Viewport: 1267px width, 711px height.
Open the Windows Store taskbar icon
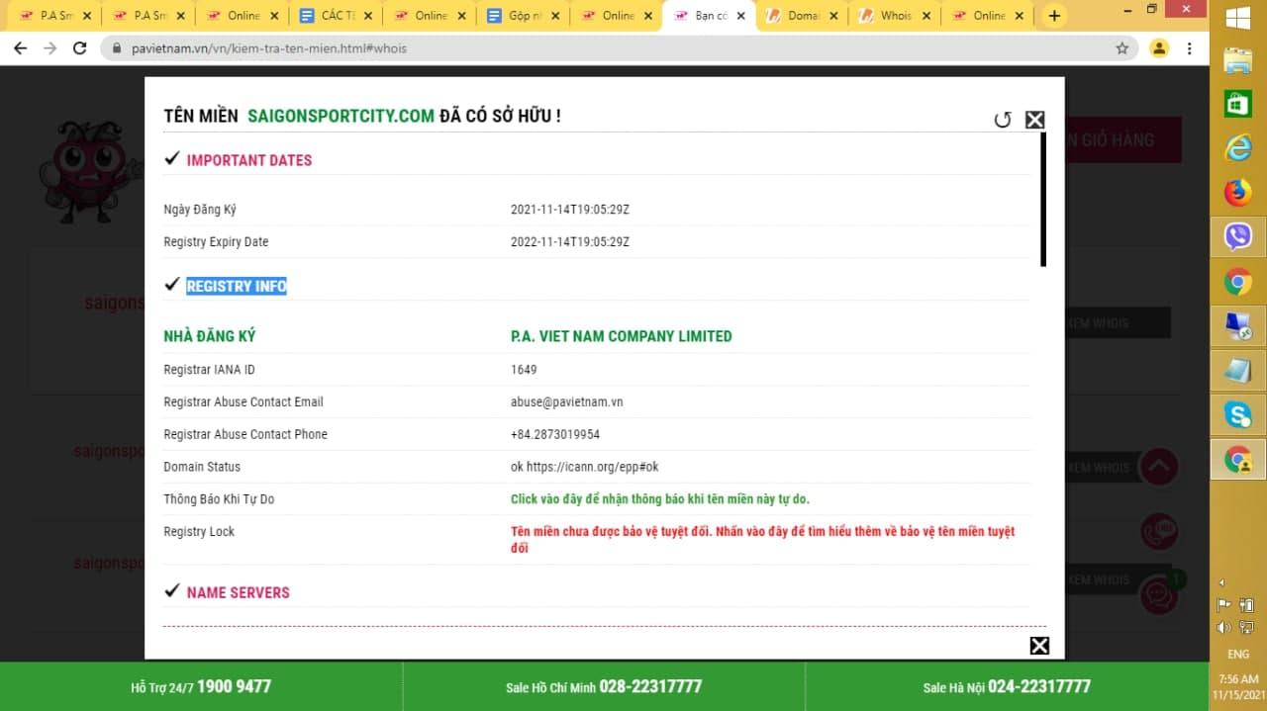[x=1238, y=104]
